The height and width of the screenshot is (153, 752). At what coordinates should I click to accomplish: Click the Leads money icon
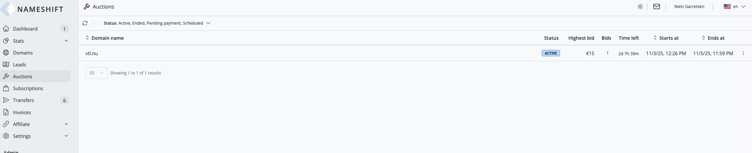tap(6, 65)
